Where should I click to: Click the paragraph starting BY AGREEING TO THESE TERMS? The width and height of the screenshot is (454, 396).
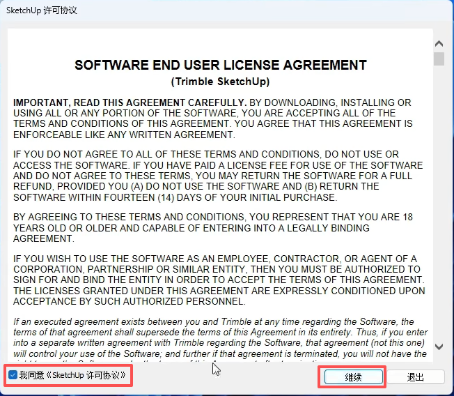[213, 228]
